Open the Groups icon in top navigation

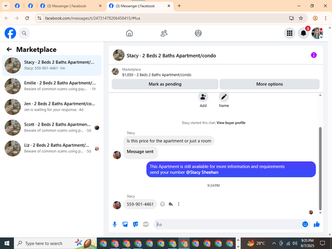[x=198, y=33]
